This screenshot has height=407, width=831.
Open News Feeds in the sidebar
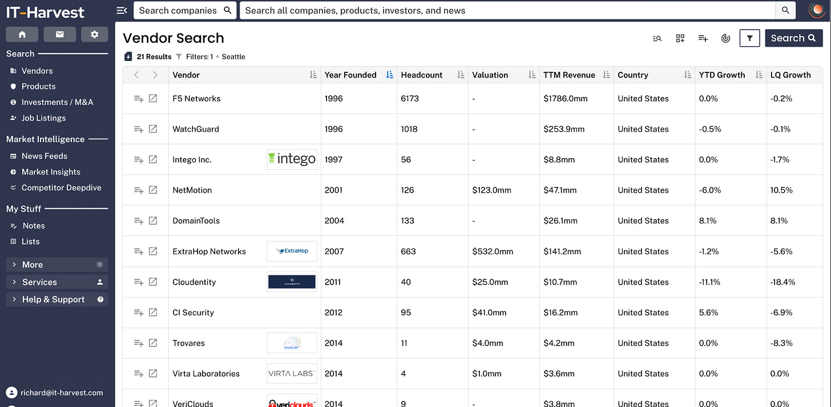(x=44, y=156)
